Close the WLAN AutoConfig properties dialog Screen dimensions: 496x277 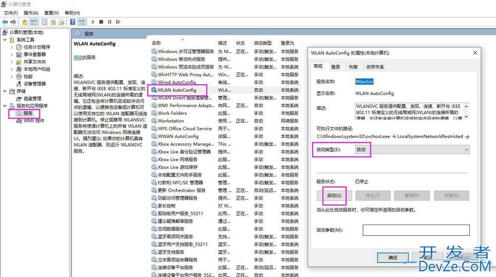click(x=475, y=53)
